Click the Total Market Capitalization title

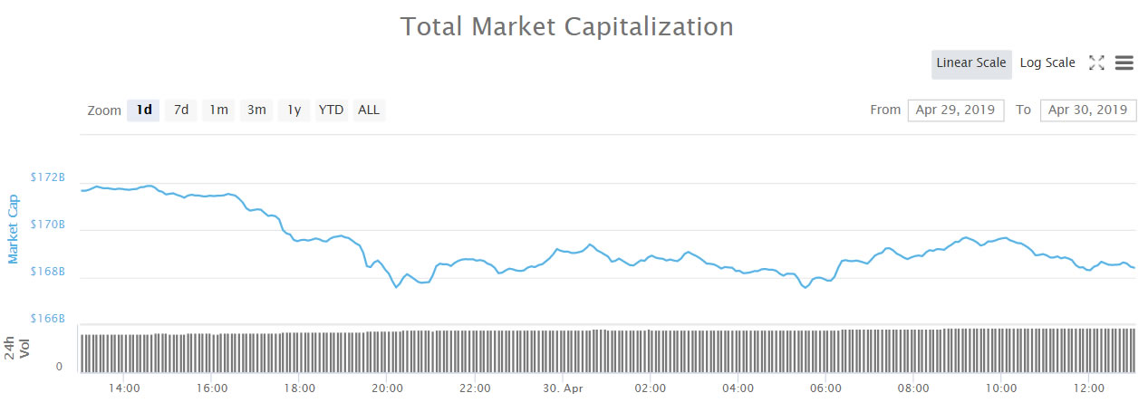coord(567,26)
